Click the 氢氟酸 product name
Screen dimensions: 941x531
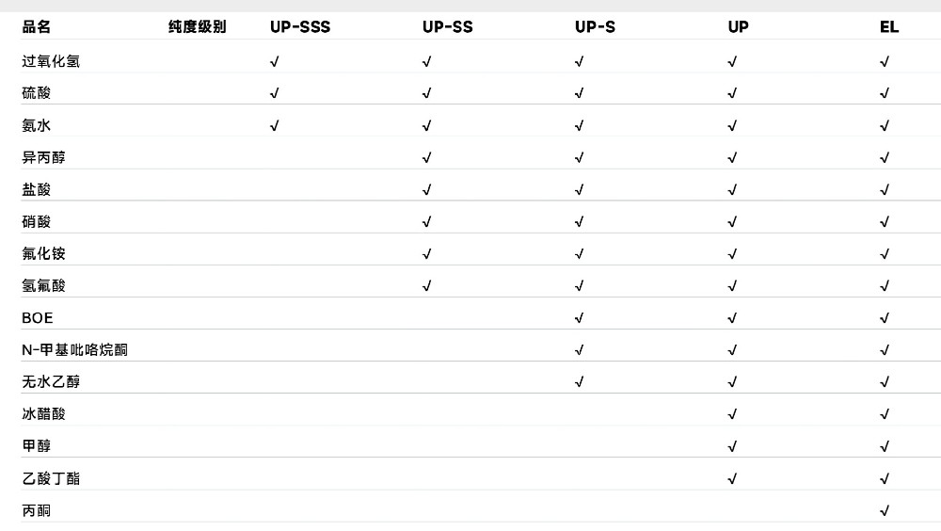(x=44, y=286)
